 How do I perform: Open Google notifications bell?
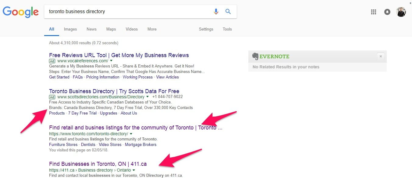pos(387,12)
